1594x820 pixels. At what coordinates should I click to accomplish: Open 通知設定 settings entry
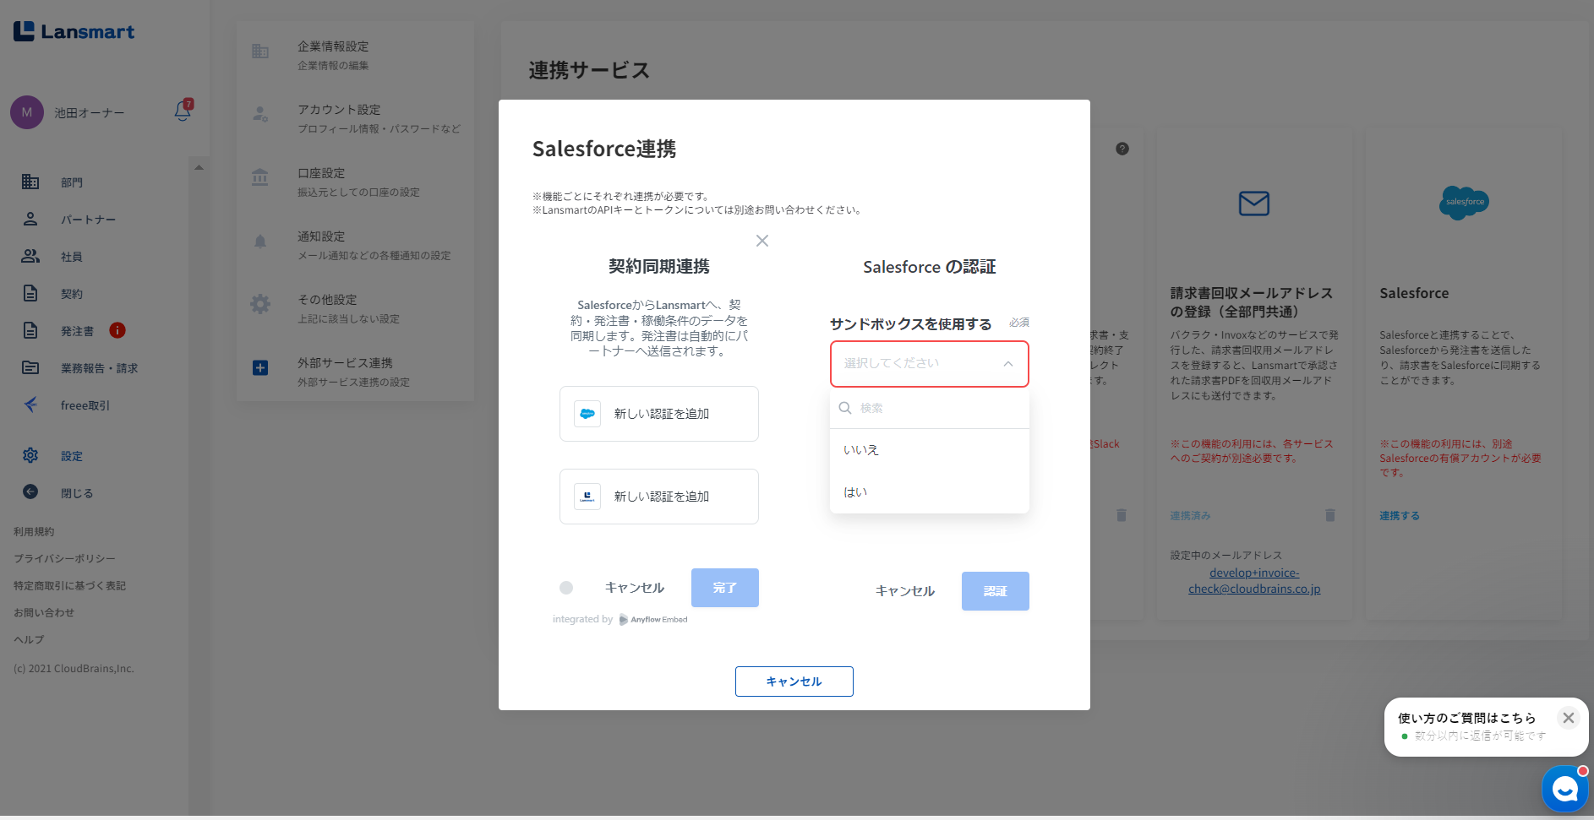(x=355, y=244)
